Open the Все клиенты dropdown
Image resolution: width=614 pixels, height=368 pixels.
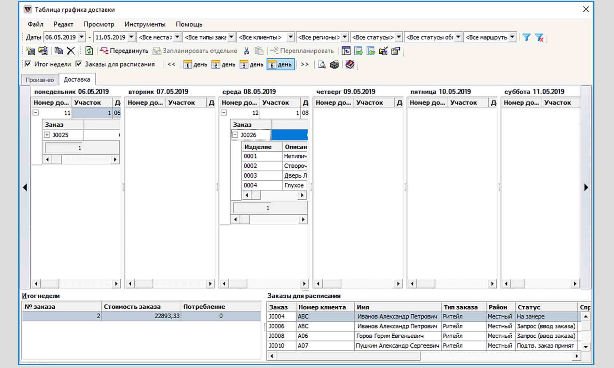[290, 37]
